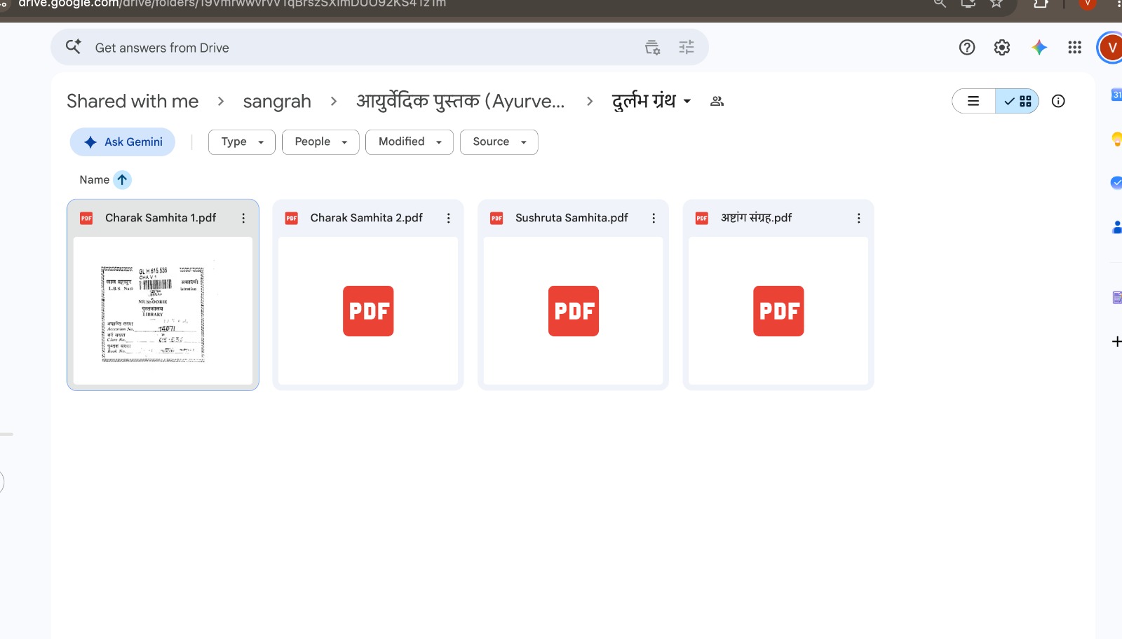Go to आयुर्वेदिक पुस्तक (Ayurve... breadcrumb
The width and height of the screenshot is (1122, 639).
461,101
